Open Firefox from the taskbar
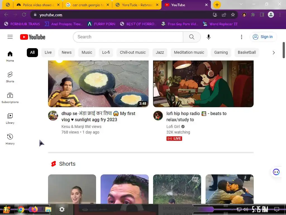The height and width of the screenshot is (215, 286). pos(34,209)
